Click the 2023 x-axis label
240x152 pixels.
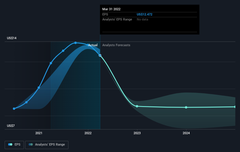click(137, 133)
